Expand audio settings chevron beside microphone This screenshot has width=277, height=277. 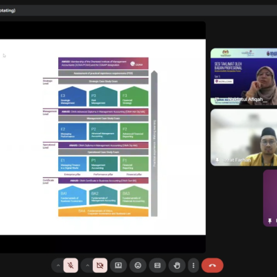[58, 265]
